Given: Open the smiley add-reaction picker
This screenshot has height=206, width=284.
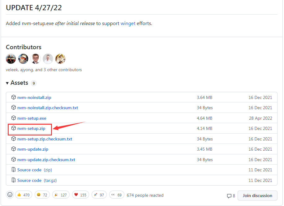Looking at the screenshot, I should coord(10,195).
